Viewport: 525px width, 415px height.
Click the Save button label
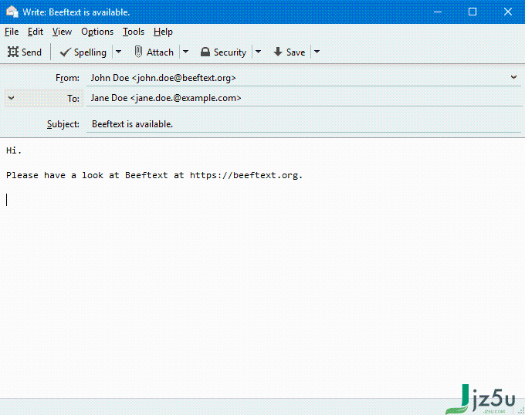tap(296, 52)
